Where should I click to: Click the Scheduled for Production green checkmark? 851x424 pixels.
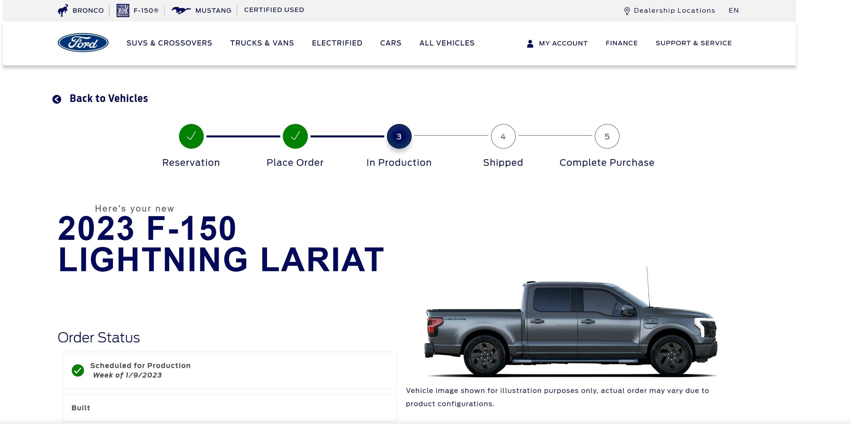click(78, 370)
